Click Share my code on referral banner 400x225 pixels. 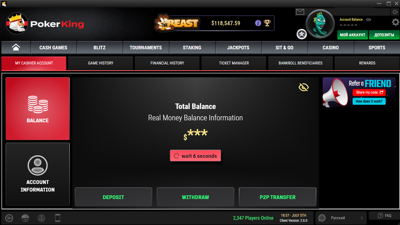[x=369, y=92]
